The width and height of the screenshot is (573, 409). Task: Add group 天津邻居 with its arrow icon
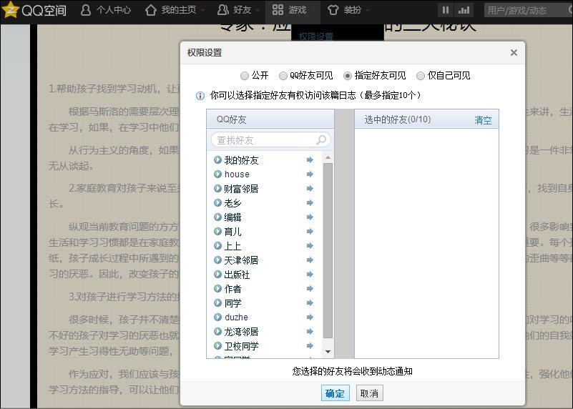pos(310,260)
